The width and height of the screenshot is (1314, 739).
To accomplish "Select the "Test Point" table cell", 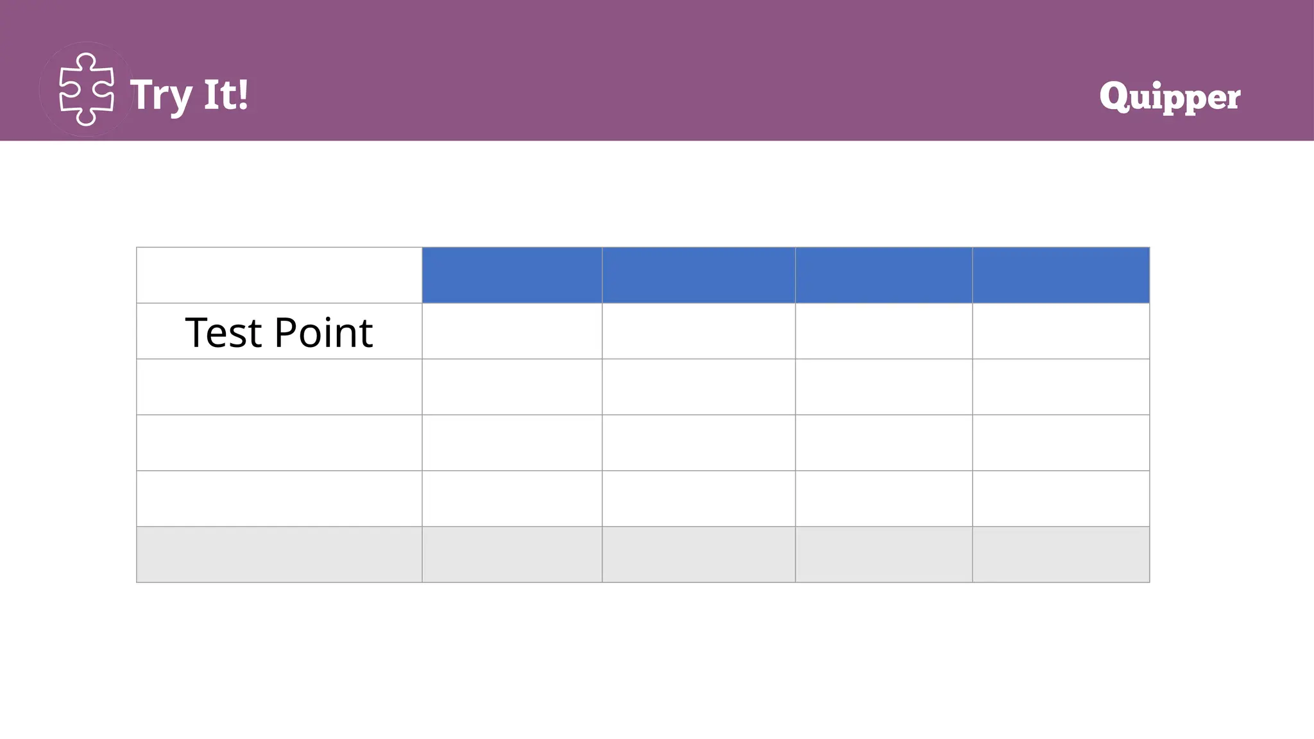I will click(279, 331).
